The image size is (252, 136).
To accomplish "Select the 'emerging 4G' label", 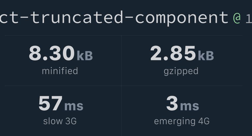I will 182,121.
